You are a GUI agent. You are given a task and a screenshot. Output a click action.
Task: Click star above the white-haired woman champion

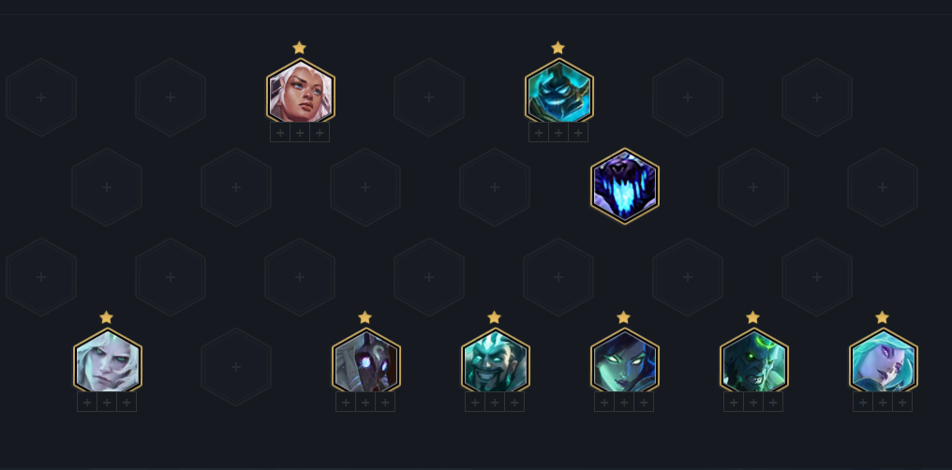coord(299,48)
